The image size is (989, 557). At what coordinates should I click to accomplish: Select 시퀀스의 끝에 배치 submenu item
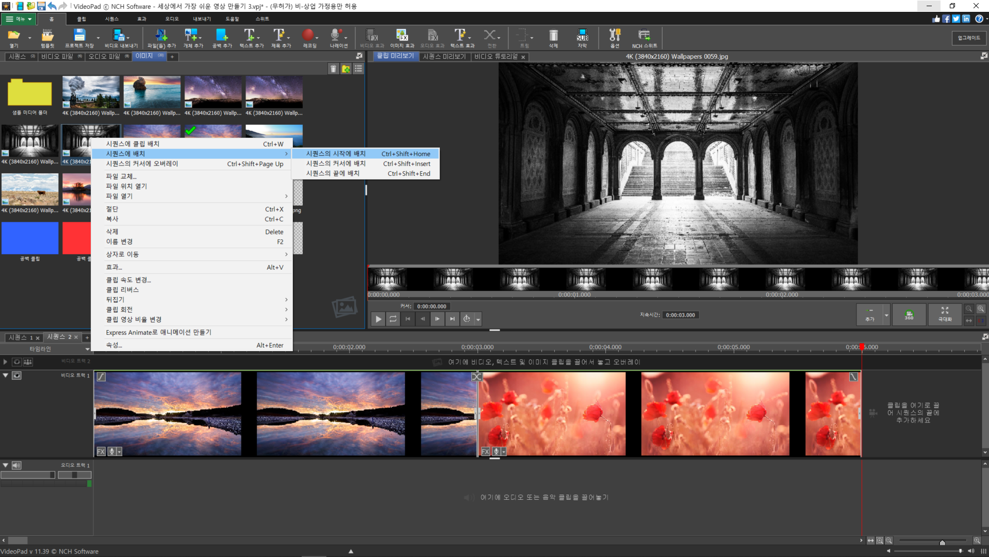click(x=366, y=173)
